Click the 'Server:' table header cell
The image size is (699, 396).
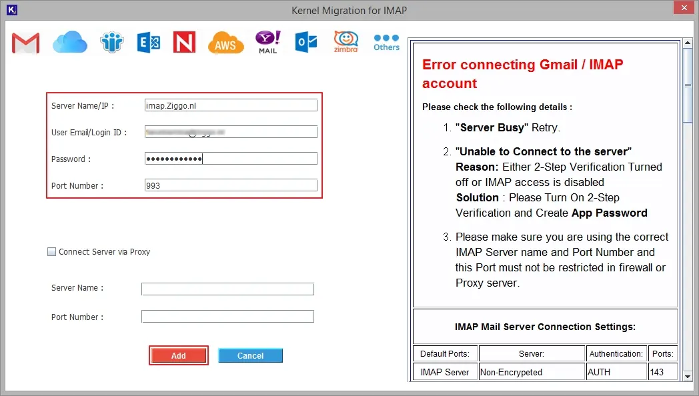[532, 354]
